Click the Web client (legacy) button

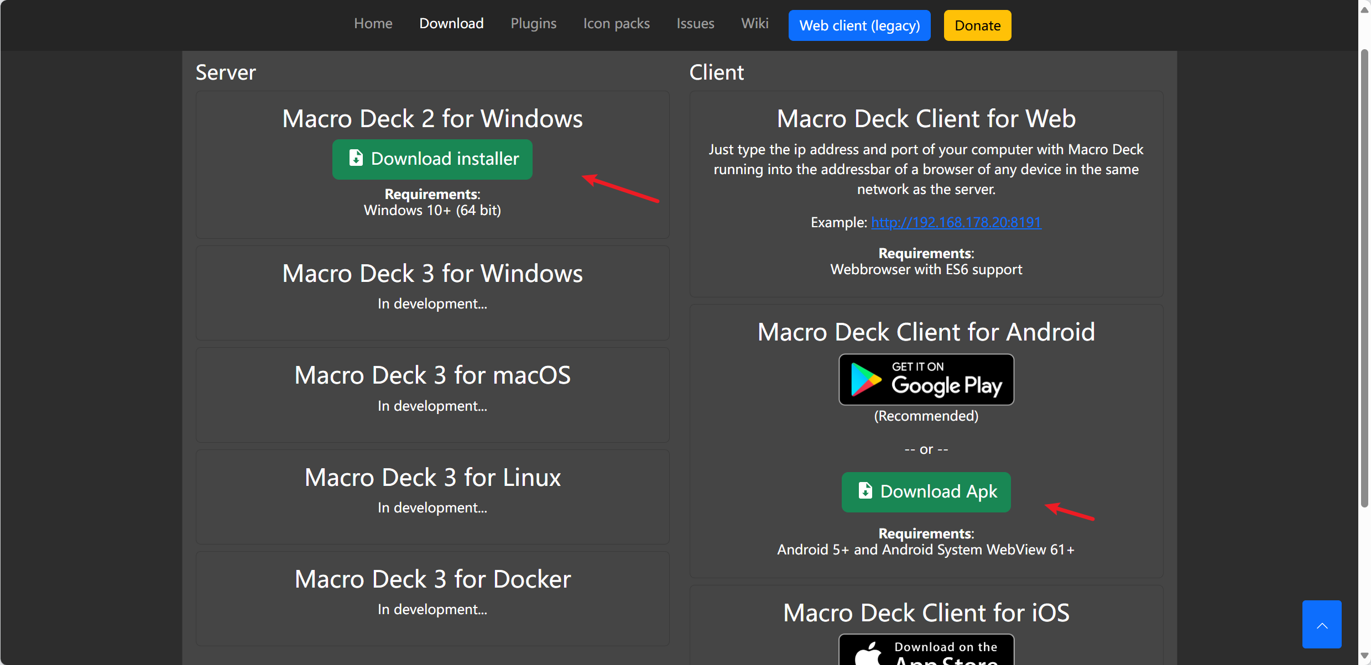pos(859,25)
